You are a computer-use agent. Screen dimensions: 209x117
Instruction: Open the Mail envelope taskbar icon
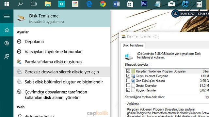pyautogui.click(x=171, y=4)
